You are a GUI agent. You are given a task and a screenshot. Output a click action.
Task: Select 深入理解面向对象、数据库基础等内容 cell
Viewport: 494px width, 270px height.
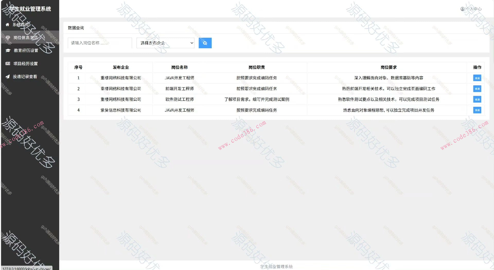(389, 78)
